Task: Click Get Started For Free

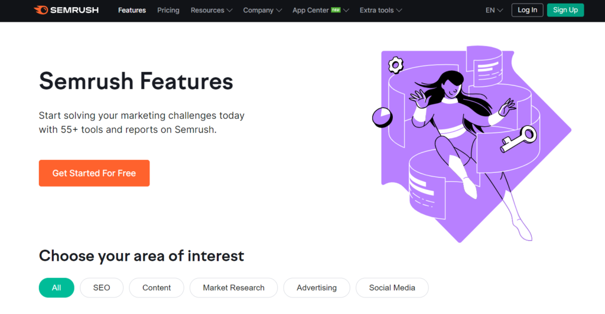Action: click(94, 173)
